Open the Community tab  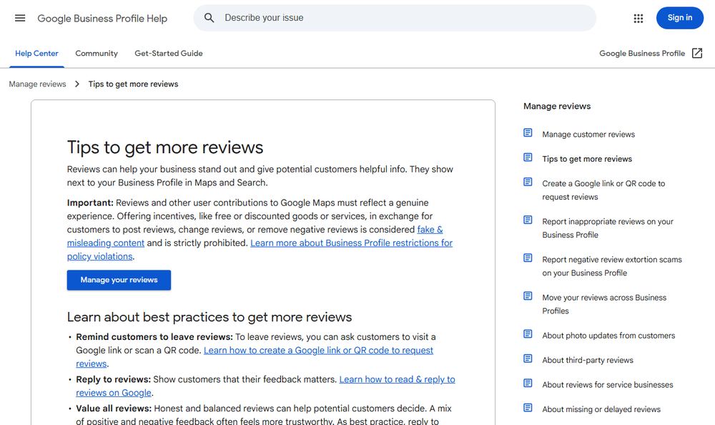coord(97,54)
